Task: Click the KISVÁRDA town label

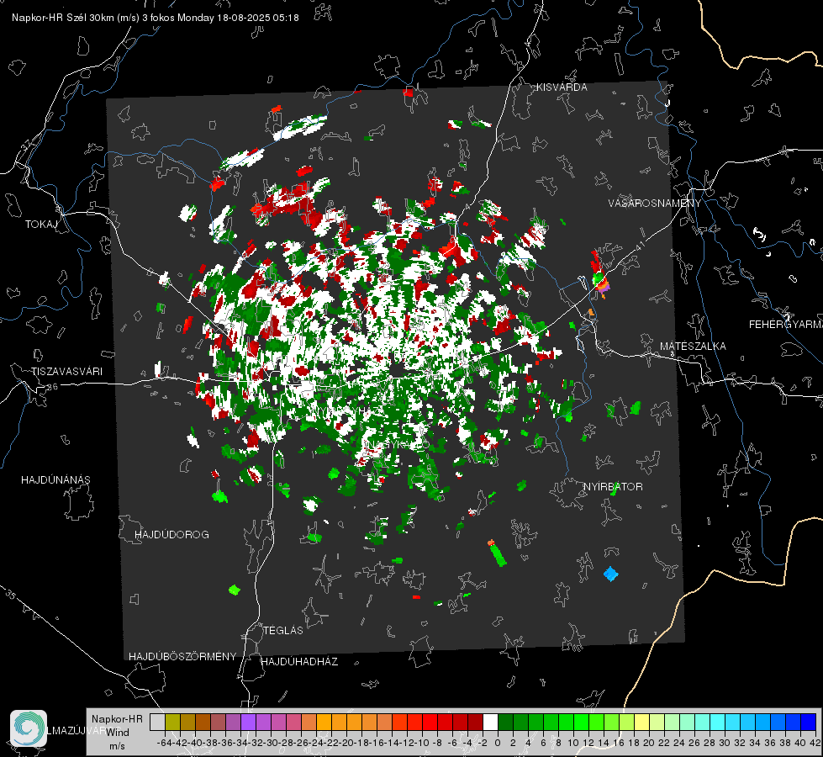Action: 562,87
